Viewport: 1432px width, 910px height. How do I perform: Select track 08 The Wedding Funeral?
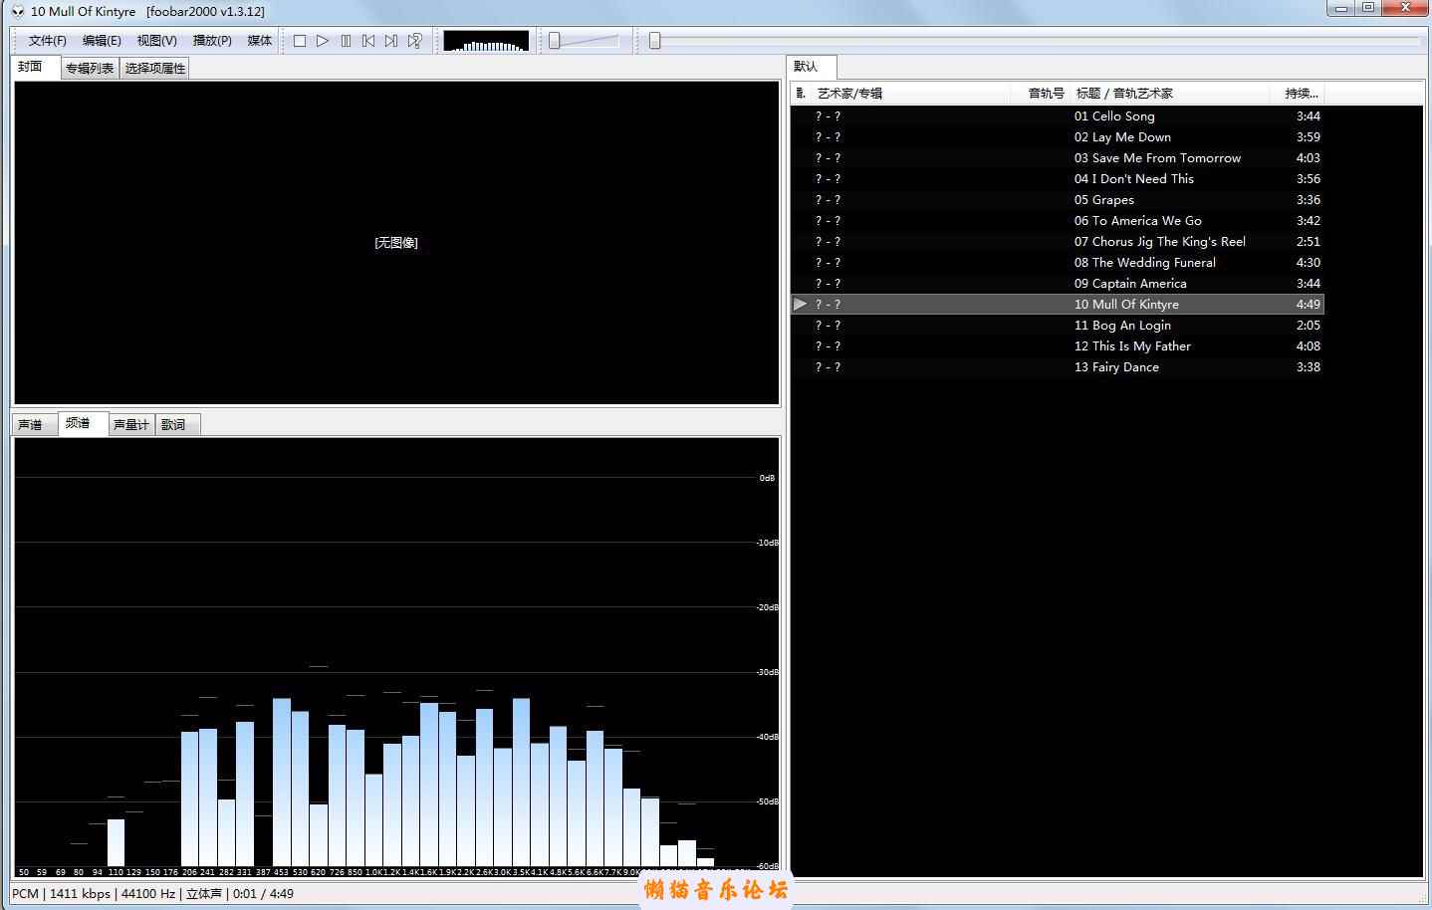[1058, 263]
